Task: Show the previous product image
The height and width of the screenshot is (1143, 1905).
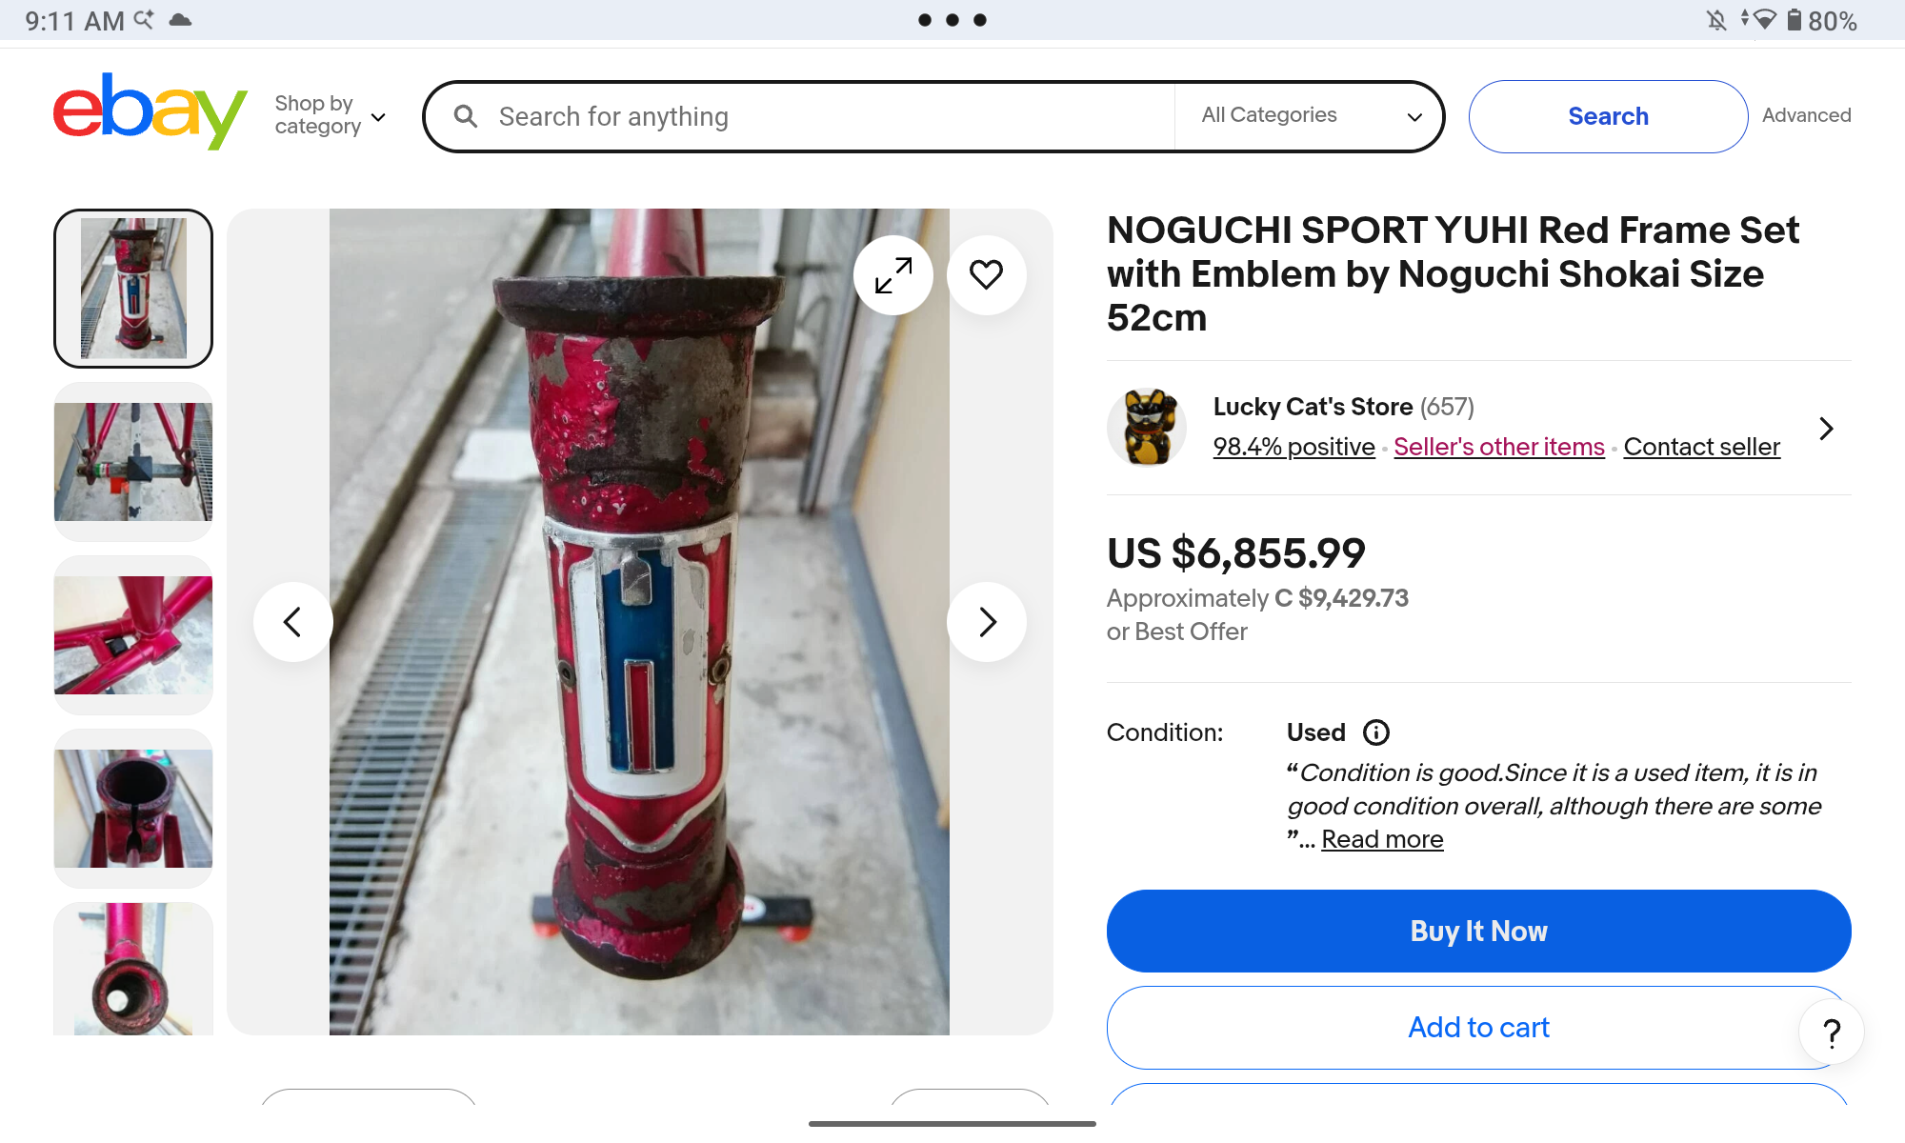Action: pyautogui.click(x=292, y=622)
